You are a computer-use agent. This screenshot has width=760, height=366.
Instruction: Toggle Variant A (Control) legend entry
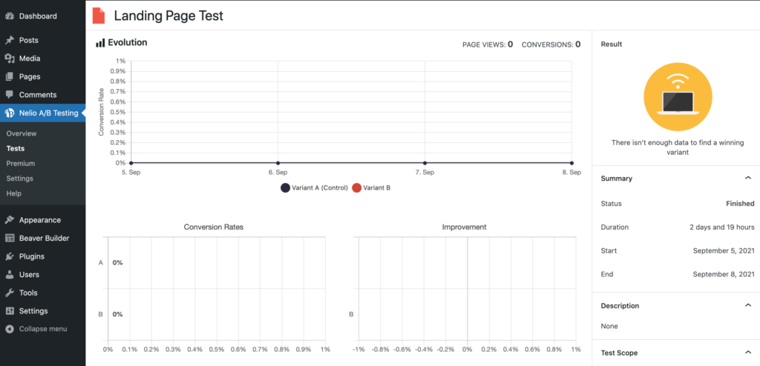point(314,188)
